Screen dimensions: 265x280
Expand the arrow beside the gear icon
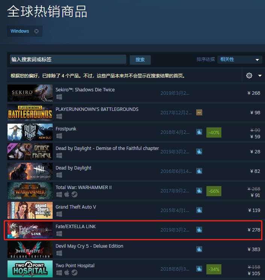[x=260, y=76]
